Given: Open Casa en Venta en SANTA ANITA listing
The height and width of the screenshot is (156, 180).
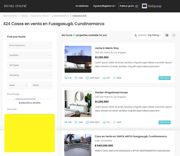Looking at the screenshot, I should 131,136.
